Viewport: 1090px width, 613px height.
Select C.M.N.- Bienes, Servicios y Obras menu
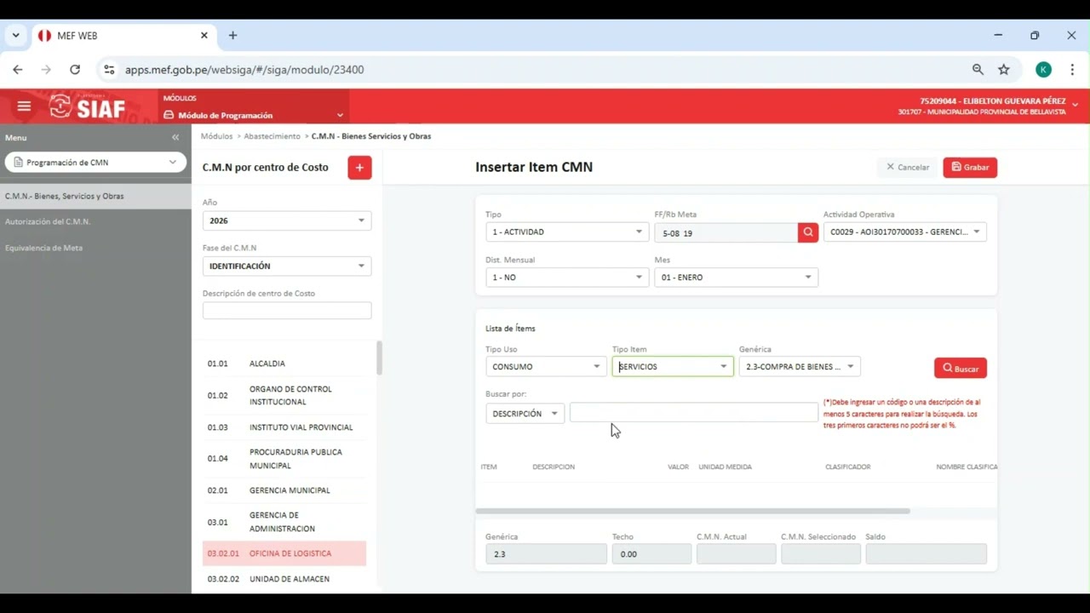coord(95,196)
